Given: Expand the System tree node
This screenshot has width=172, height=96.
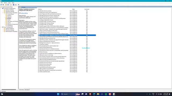Looking at the screenshot, I should pos(5,23).
